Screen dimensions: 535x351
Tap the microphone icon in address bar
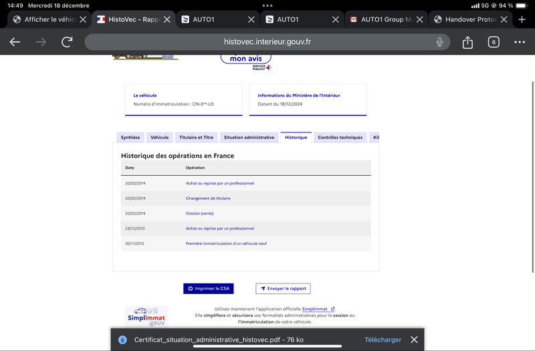click(439, 42)
